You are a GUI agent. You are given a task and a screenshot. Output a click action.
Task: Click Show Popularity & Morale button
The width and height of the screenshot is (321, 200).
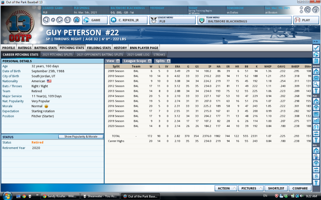[x=81, y=137]
